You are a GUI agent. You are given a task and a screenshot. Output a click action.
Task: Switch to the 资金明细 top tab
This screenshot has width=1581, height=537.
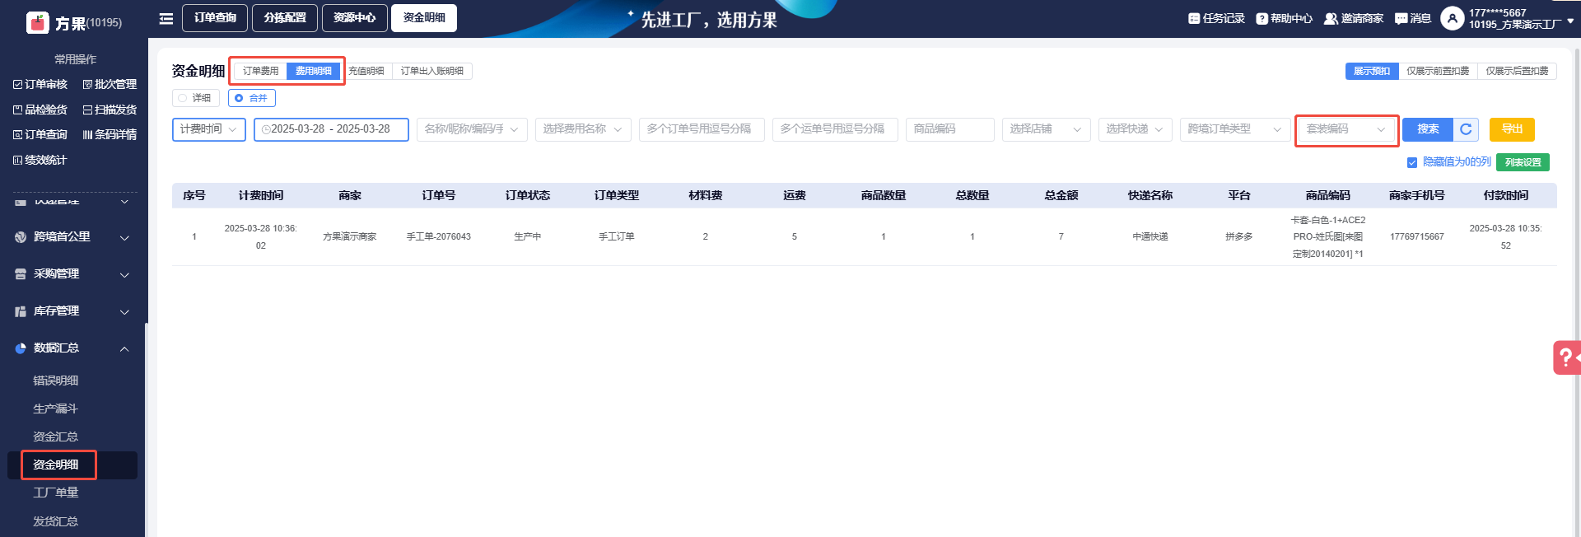(x=424, y=18)
